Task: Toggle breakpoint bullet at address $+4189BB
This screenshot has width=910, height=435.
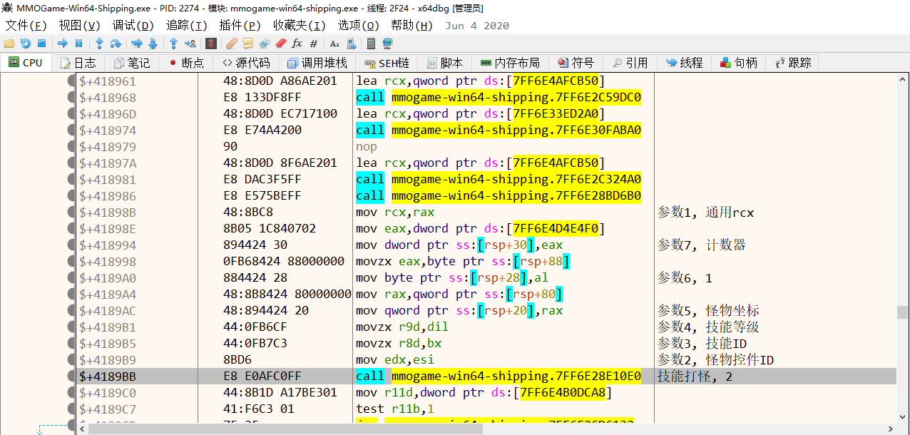Action: [x=71, y=377]
